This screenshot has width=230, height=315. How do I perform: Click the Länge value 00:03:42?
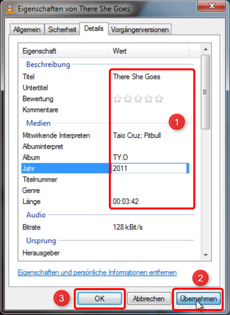tap(126, 202)
